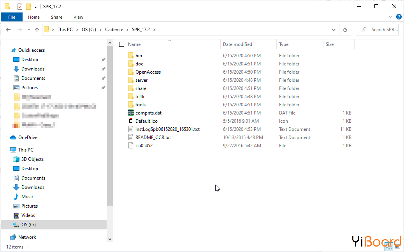Expand the chevron after SPB_17.2 in path
Screen dimensions: 404x252
pyautogui.click(x=154, y=30)
